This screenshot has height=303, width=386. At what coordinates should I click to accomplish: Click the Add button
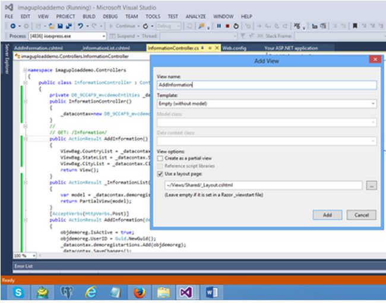(x=327, y=215)
